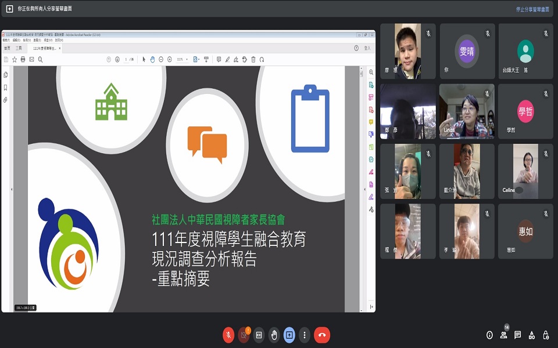The image size is (558, 348).
Task: Open the pink Organize Pages tool in right pane
Action: [x=371, y=97]
